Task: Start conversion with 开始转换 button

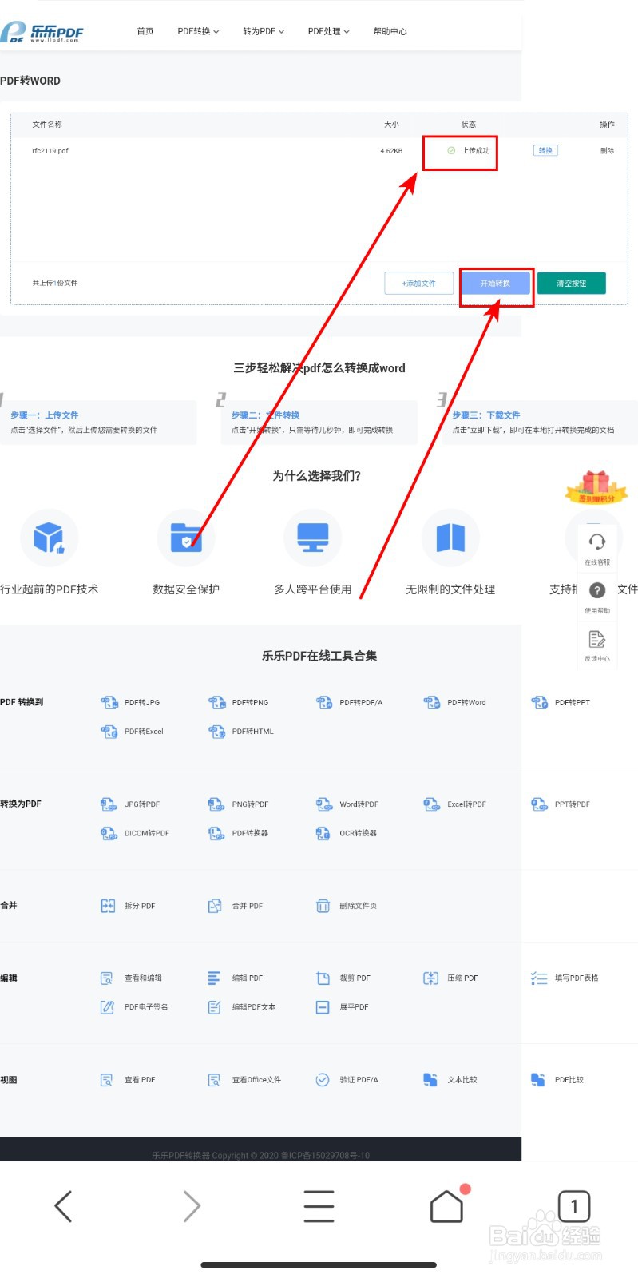Action: (x=495, y=284)
